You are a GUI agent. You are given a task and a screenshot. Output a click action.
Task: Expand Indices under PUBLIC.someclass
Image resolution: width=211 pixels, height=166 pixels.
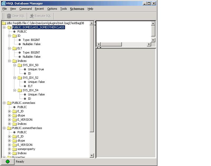9,124
